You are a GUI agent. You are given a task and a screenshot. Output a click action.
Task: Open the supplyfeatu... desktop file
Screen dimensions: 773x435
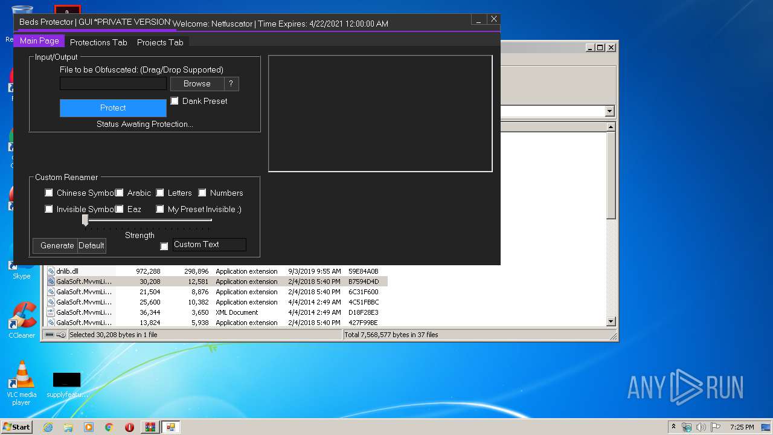(67, 385)
